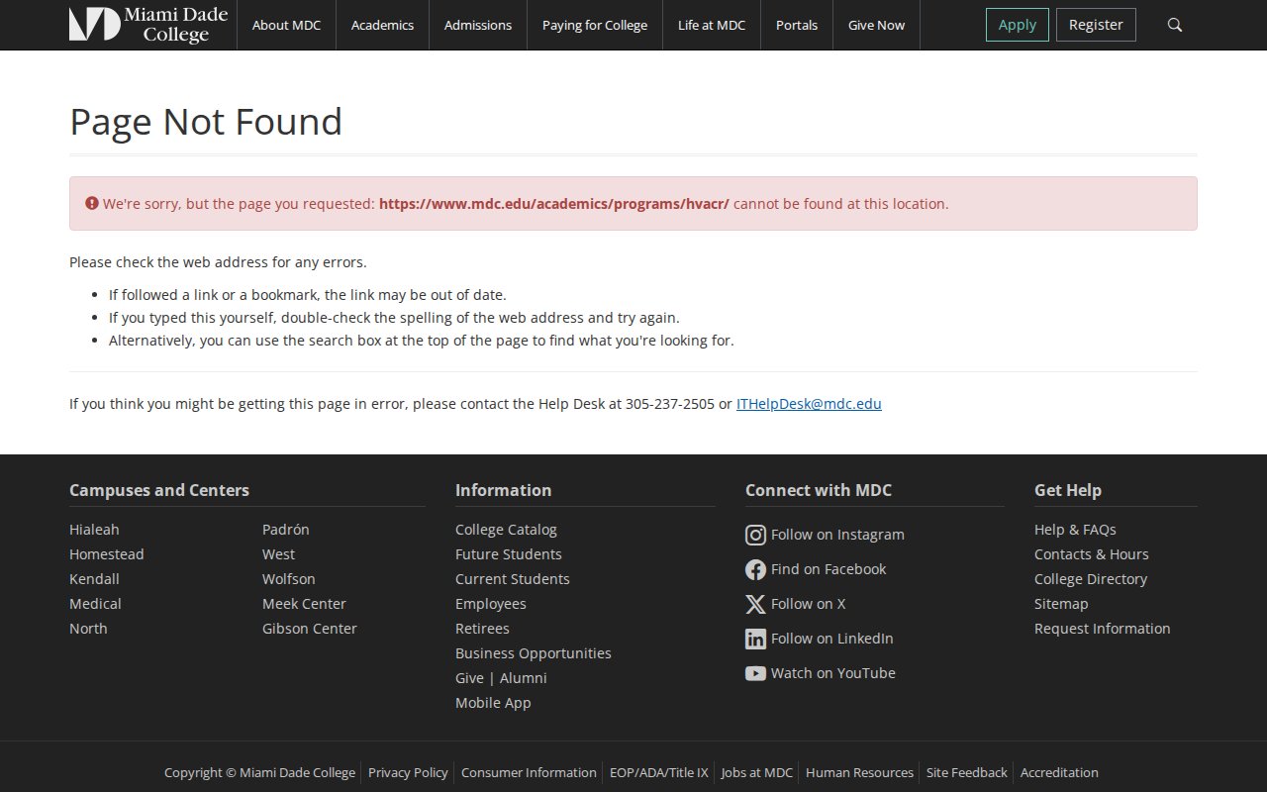Open the Life at MDC menu
The height and width of the screenshot is (792, 1267).
711,25
